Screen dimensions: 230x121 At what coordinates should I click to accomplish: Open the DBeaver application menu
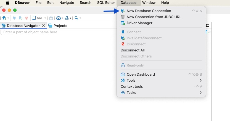(22, 3)
